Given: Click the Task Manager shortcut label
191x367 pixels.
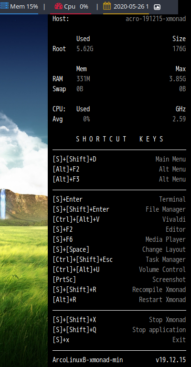Looking at the screenshot, I should click(x=166, y=259).
